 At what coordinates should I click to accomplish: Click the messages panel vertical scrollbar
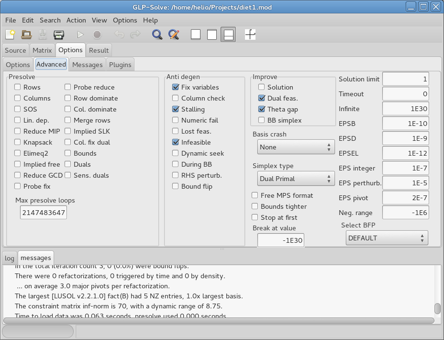pos(437,308)
